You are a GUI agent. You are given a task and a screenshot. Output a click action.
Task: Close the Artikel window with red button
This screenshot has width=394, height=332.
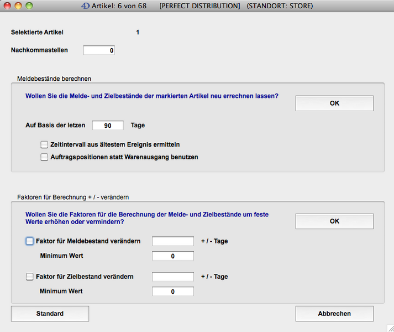pos(7,6)
